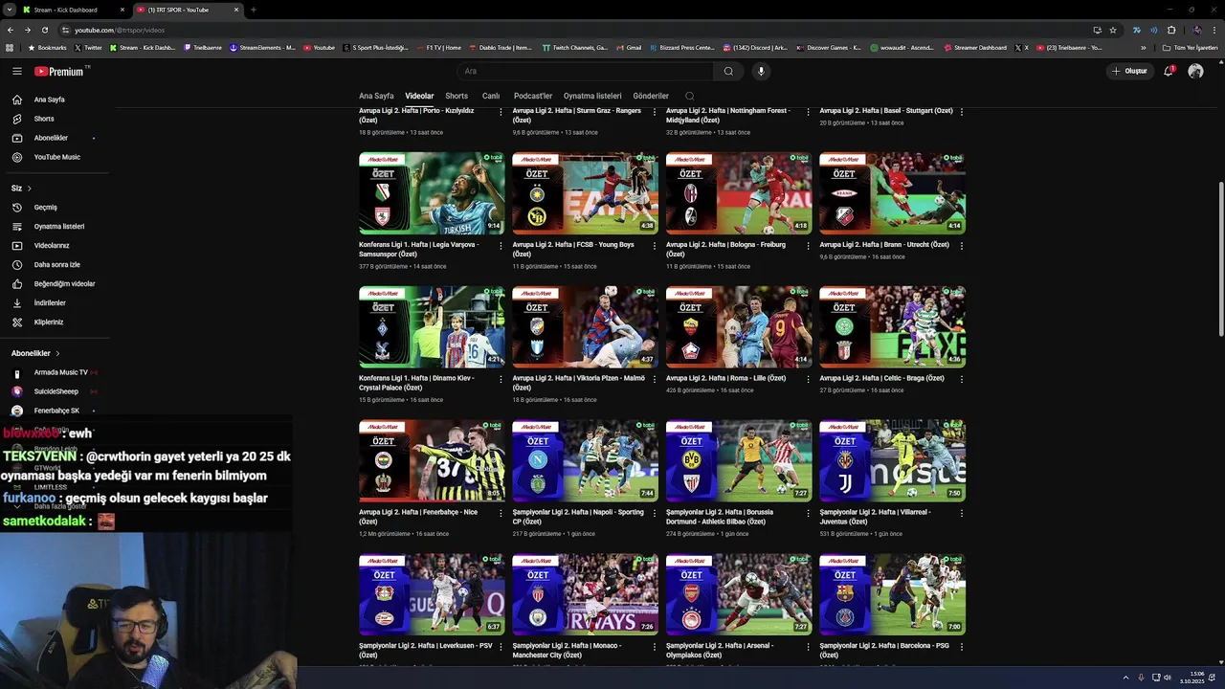Click the YouTube Premium logo
Screen dimensions: 1225x689
pos(59,71)
